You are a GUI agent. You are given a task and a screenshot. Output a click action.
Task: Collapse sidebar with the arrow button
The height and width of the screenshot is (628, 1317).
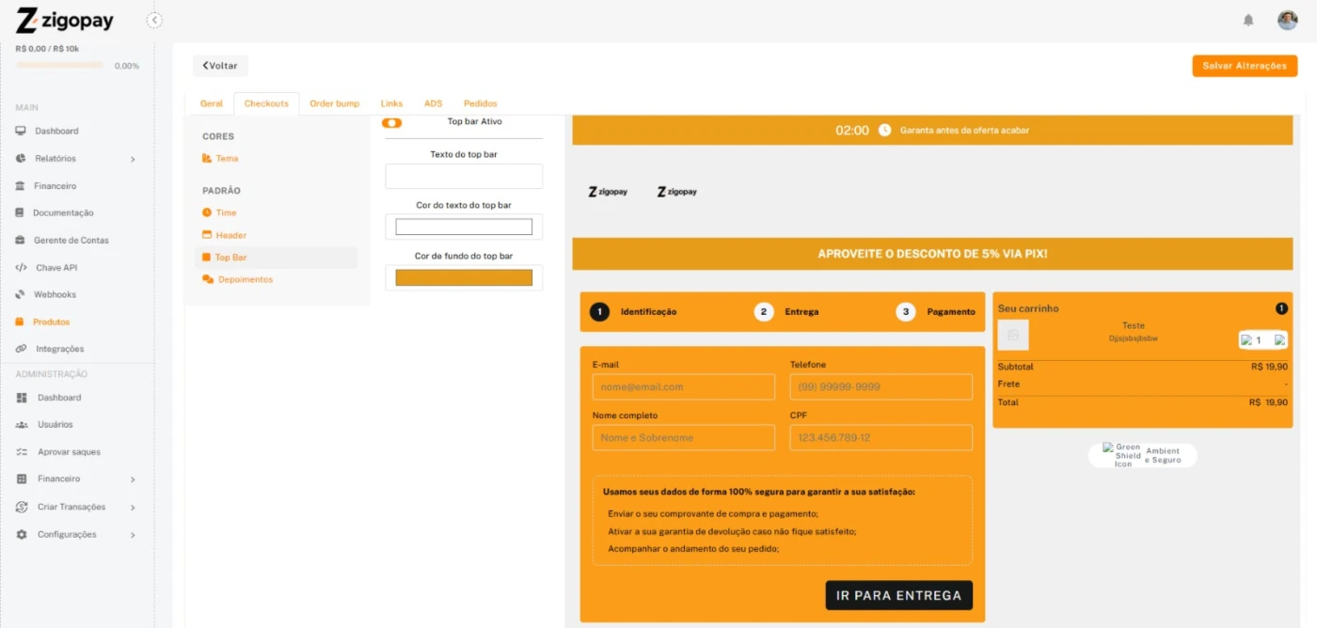click(x=154, y=20)
